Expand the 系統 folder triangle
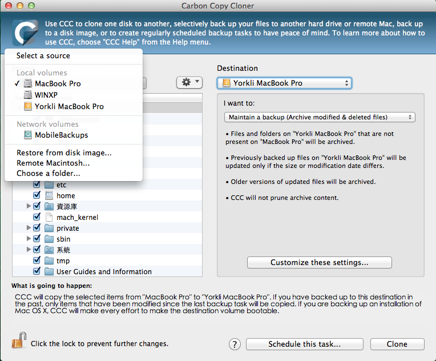The width and height of the screenshot is (436, 361). pyautogui.click(x=29, y=250)
